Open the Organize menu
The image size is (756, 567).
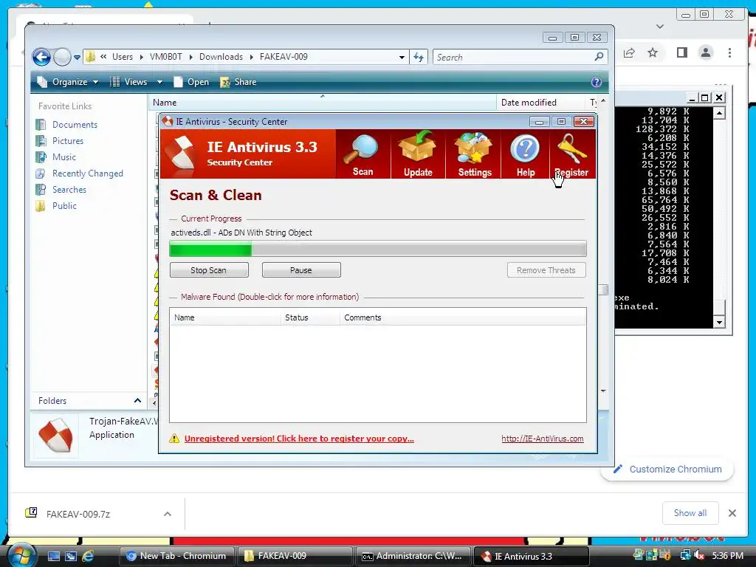pyautogui.click(x=68, y=82)
